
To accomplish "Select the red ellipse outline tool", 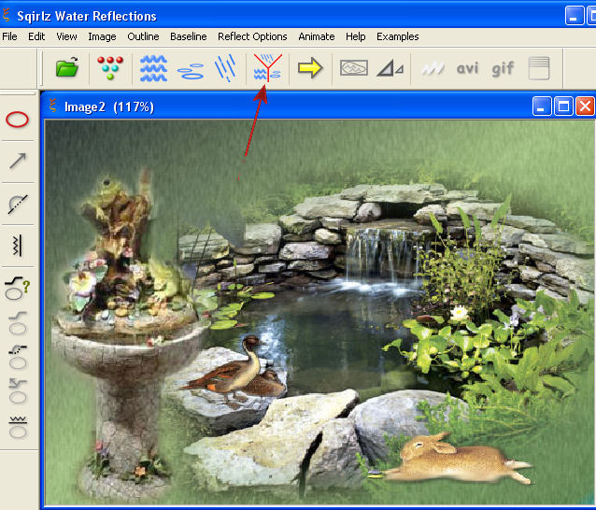I will coord(17,120).
